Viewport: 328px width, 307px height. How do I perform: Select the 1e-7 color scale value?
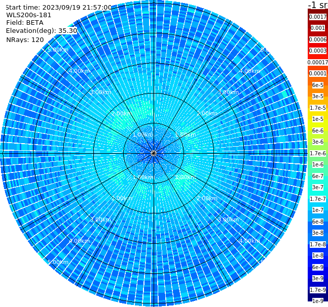(x=318, y=210)
